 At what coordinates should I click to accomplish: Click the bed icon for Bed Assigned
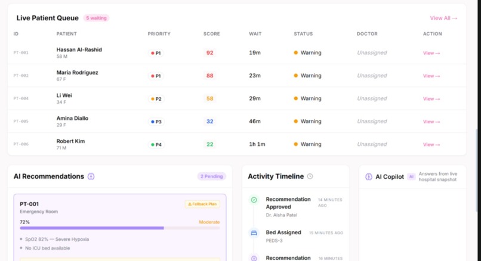coord(254,233)
